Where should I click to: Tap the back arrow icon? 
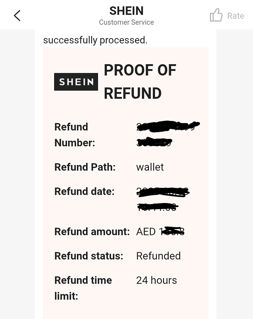[x=17, y=16]
